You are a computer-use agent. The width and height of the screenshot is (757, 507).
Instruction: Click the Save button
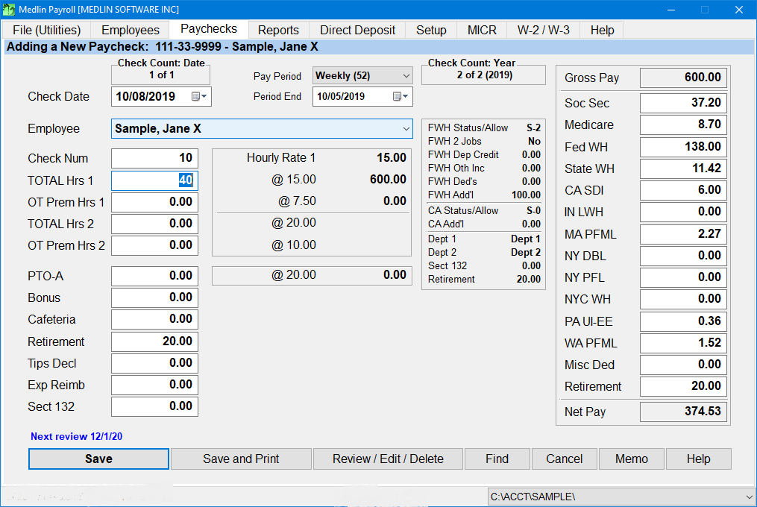point(98,459)
